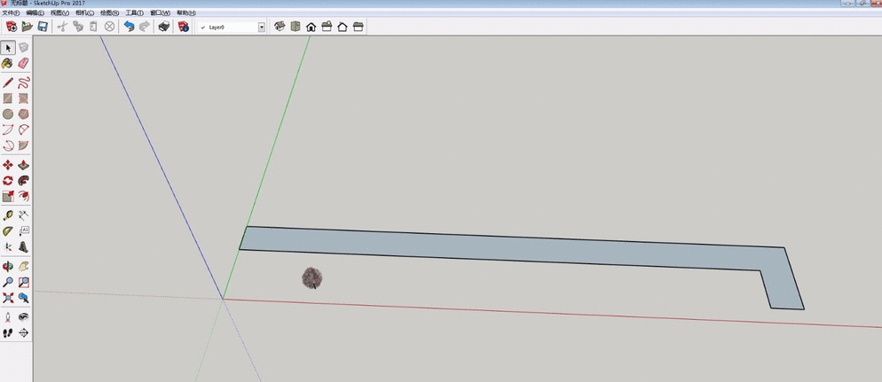882x382 pixels.
Task: Select the Push/Pull tool
Action: (24, 165)
